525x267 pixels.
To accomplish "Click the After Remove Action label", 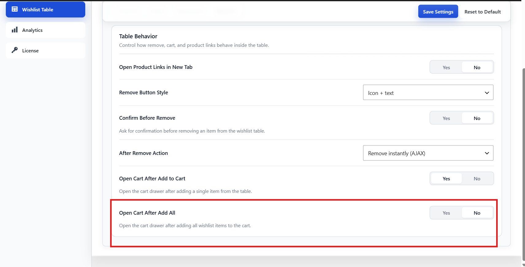I will (144, 153).
